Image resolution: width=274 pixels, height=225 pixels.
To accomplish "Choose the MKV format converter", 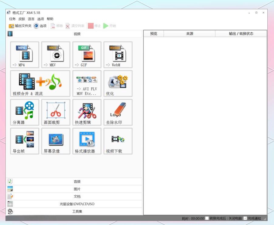I will coord(56,55).
